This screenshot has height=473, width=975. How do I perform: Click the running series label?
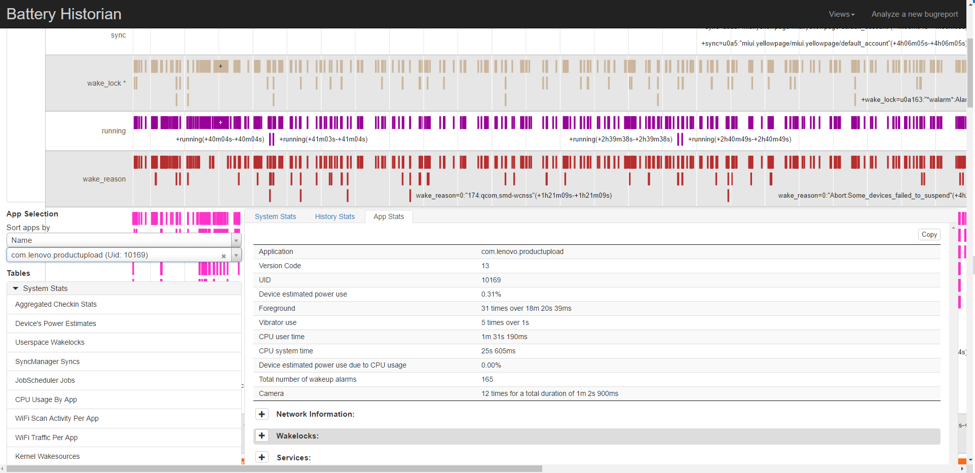pyautogui.click(x=114, y=131)
